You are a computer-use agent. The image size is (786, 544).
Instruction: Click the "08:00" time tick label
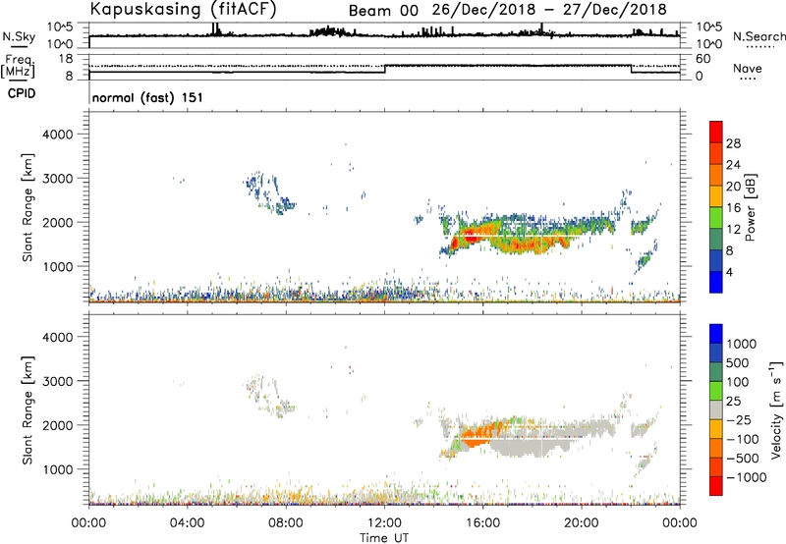tap(285, 523)
